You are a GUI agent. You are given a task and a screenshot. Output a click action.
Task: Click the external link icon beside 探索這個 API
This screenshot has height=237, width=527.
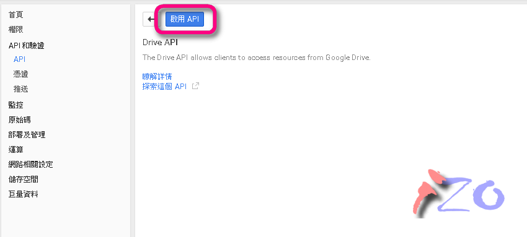click(195, 86)
